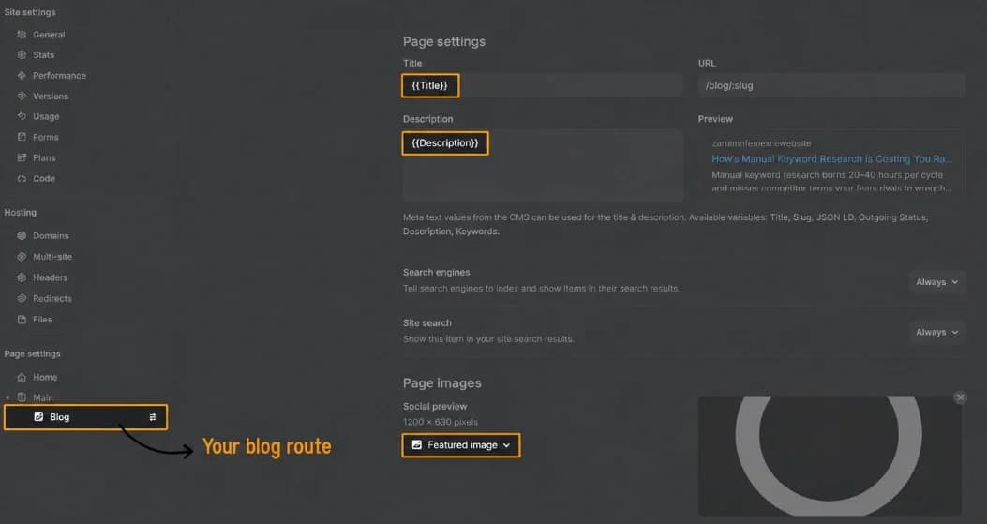Click the Forms icon in sidebar
987x524 pixels.
[22, 137]
